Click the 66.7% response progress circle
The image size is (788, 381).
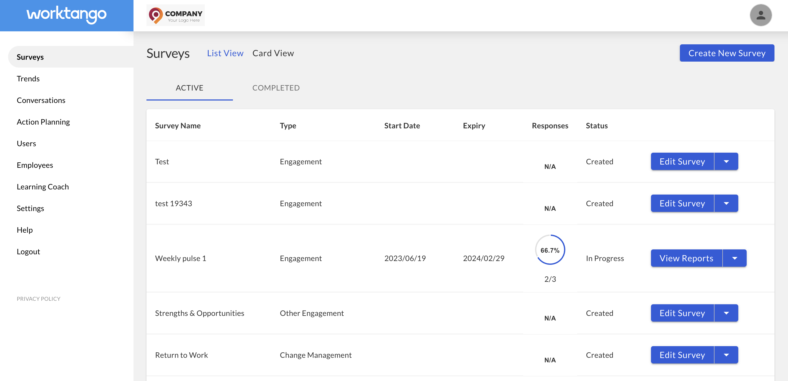(550, 249)
